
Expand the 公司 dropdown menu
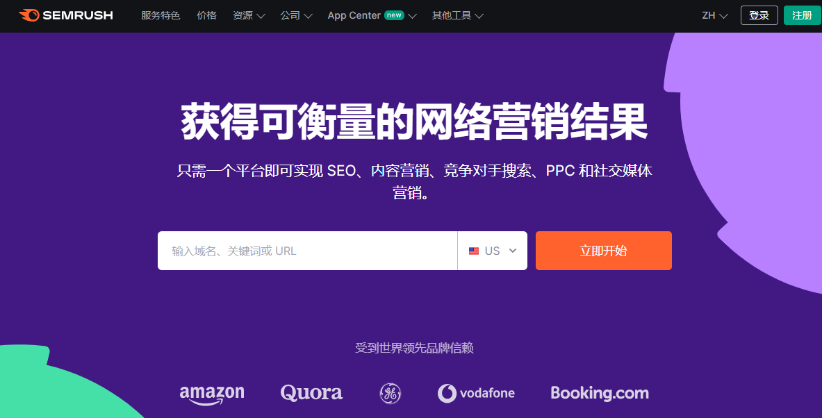coord(296,16)
